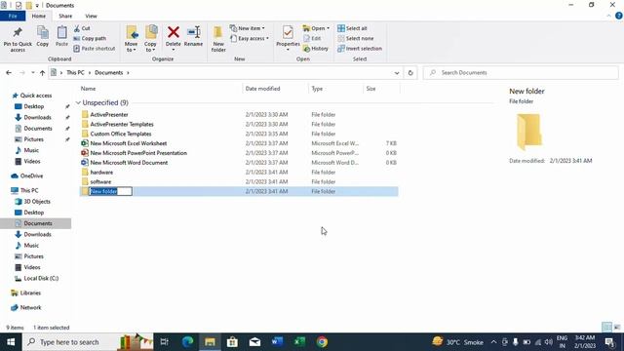Open Network in navigation pane
This screenshot has width=624, height=351.
(30, 308)
